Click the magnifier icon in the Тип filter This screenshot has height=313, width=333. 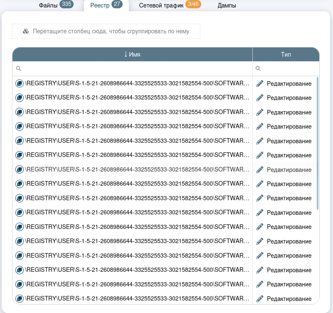pyautogui.click(x=258, y=68)
